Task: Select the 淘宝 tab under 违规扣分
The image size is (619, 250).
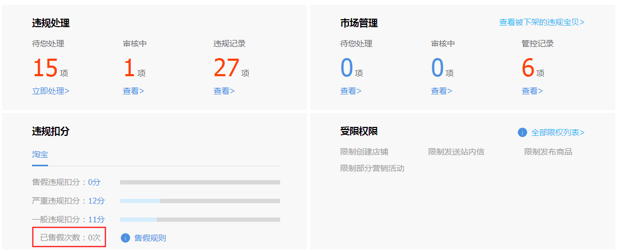Action: coord(40,155)
